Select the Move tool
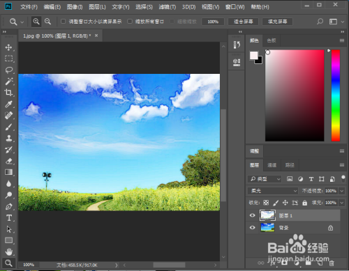Image resolution: width=349 pixels, height=271 pixels. pos(8,47)
